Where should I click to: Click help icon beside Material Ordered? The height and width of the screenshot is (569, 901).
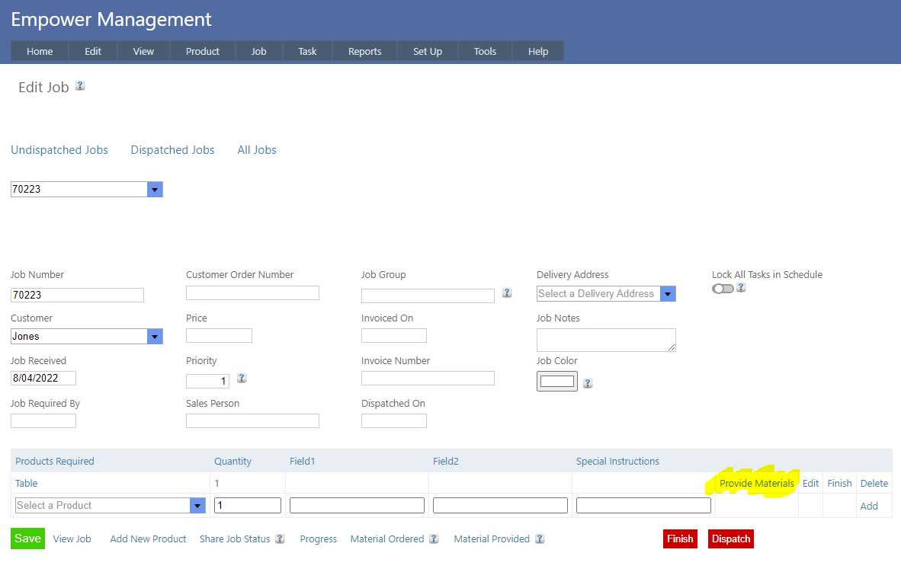(x=434, y=539)
